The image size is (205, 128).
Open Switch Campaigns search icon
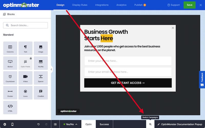150,124
